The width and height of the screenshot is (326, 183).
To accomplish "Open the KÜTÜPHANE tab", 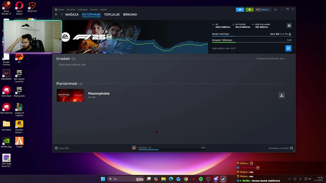I will tap(91, 14).
